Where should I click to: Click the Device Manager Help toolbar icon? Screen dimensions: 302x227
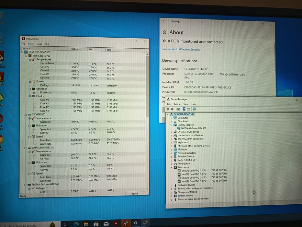(184, 109)
